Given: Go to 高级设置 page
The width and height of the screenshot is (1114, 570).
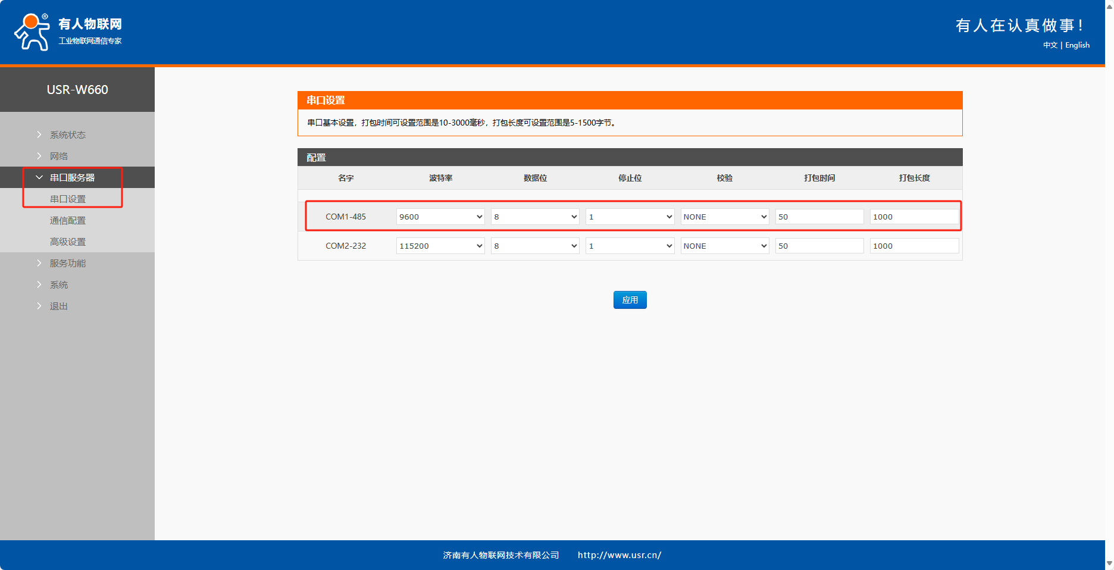Looking at the screenshot, I should point(68,242).
